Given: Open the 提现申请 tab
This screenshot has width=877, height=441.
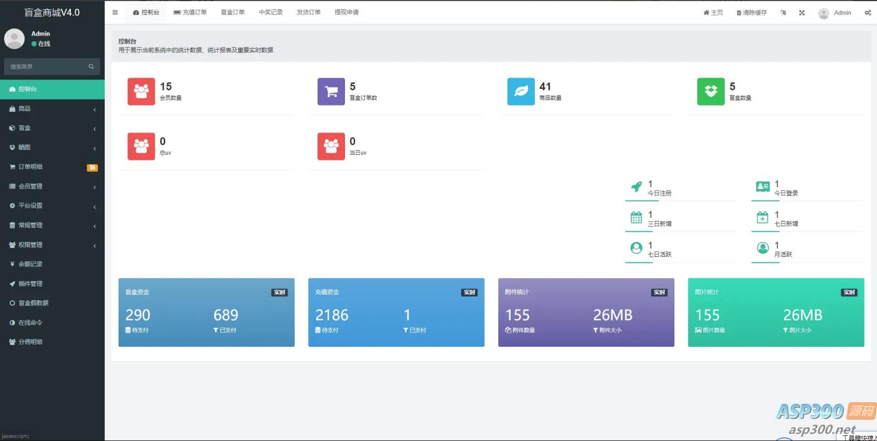Looking at the screenshot, I should 347,12.
